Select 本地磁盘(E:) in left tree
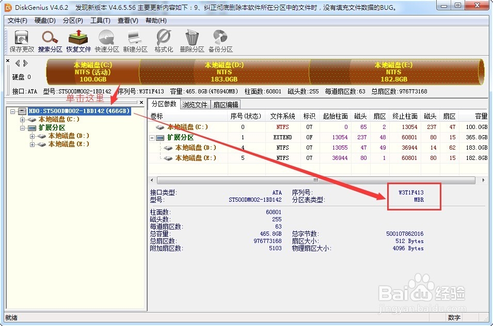This screenshot has width=493, height=326. pyautogui.click(x=69, y=144)
